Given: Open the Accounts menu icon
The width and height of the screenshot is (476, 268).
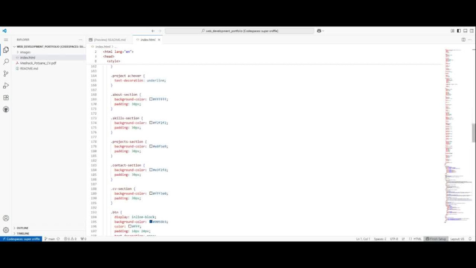Looking at the screenshot, I should (x=6, y=218).
